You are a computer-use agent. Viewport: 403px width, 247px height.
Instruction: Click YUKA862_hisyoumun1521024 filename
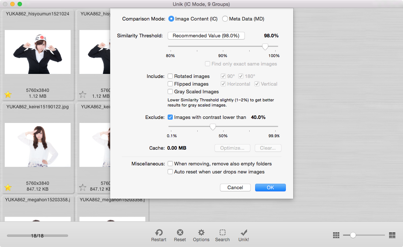(38, 14)
